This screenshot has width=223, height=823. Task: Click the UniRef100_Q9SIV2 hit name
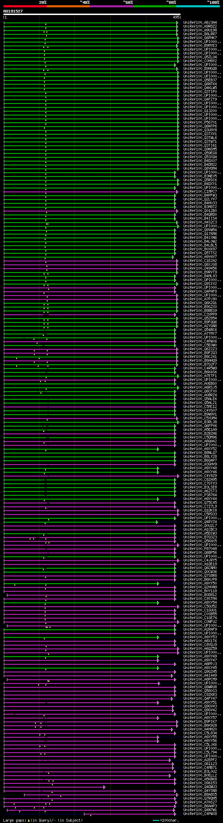coord(200,284)
